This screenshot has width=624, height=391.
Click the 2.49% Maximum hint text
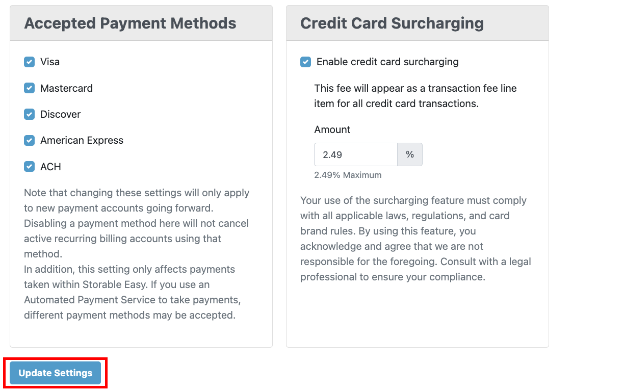click(348, 175)
